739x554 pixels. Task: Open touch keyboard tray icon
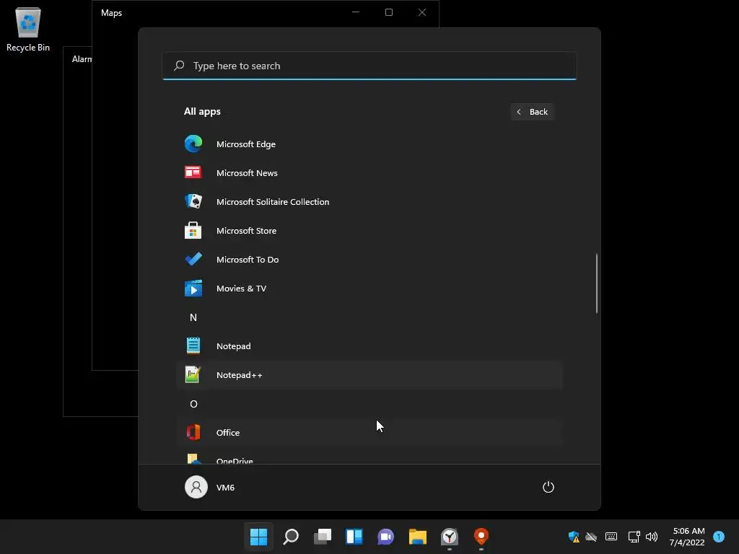(611, 537)
